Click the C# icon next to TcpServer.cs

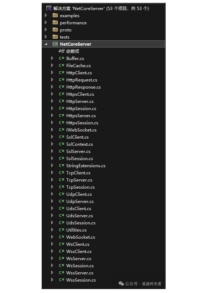pyautogui.click(x=62, y=180)
